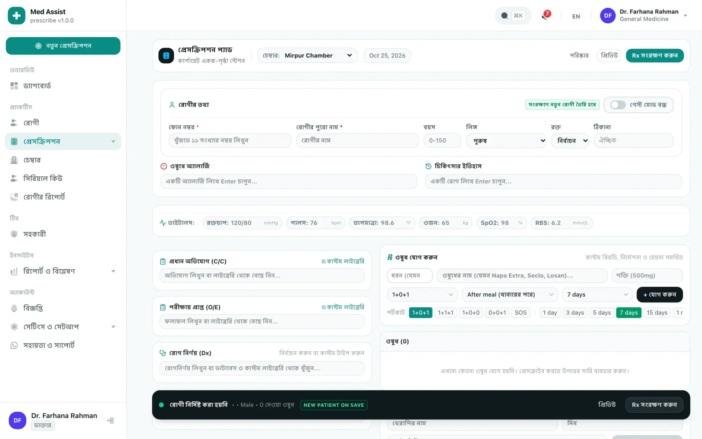Screen dimensions: 702x439
Task: Click the medical history clock icon
Action: (x=429, y=166)
